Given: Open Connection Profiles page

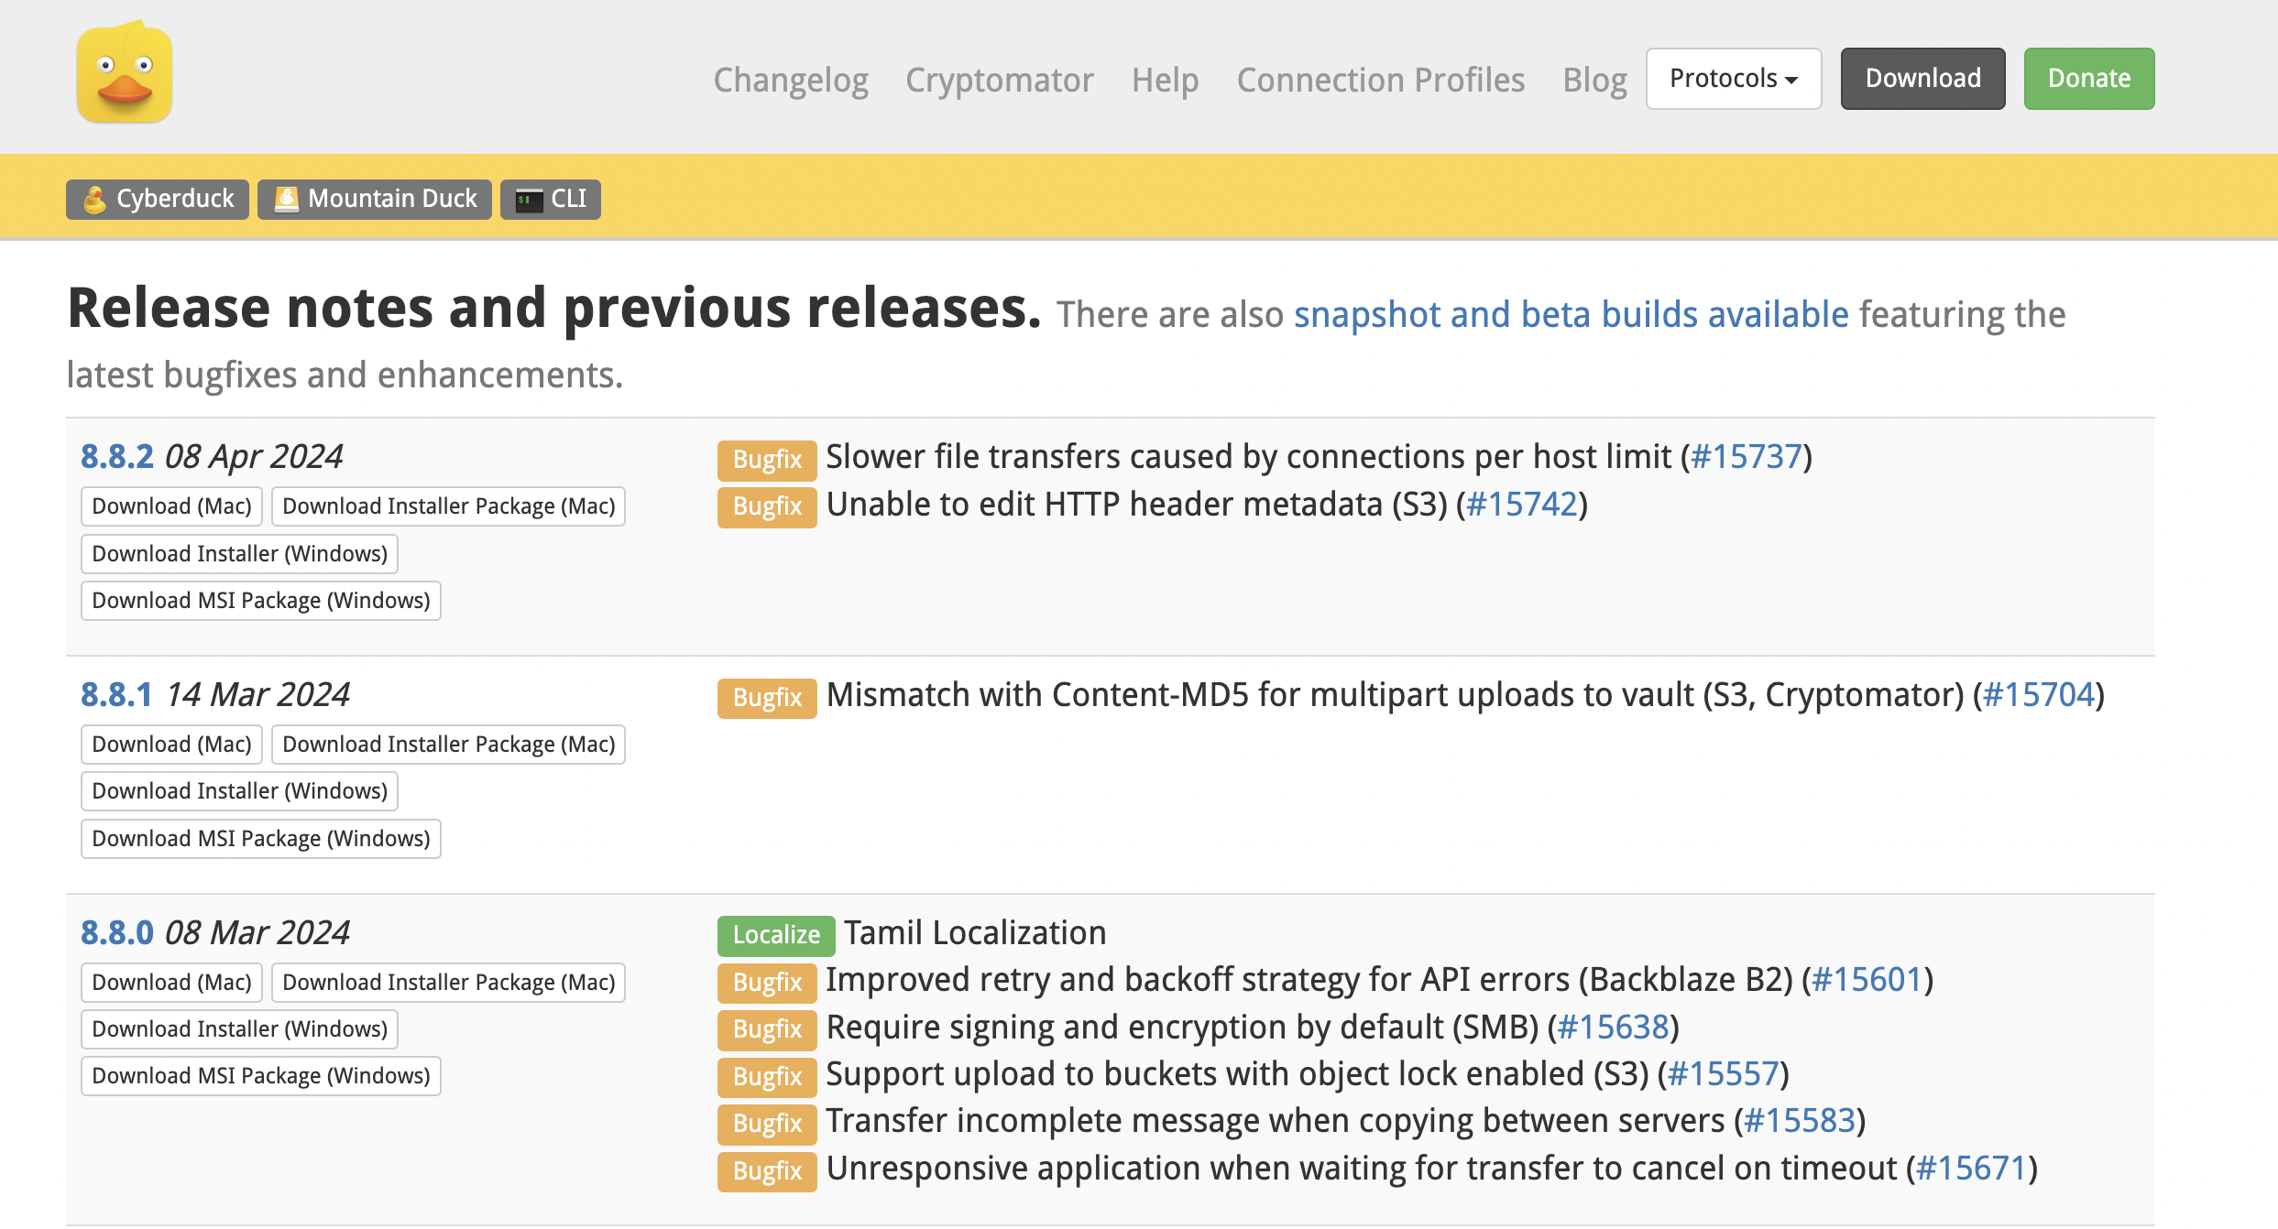Looking at the screenshot, I should (x=1381, y=80).
